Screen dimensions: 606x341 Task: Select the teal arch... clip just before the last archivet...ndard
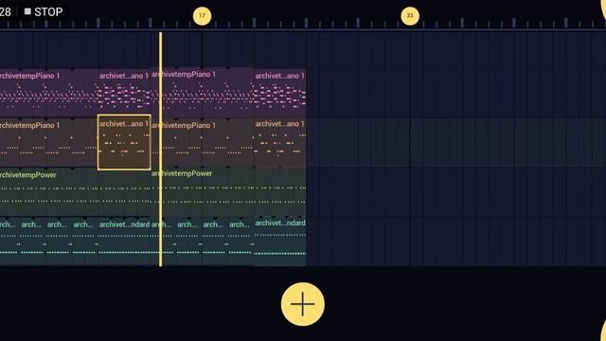[241, 242]
